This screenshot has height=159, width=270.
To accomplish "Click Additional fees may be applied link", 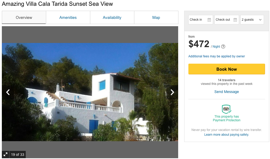I will coord(216,56).
